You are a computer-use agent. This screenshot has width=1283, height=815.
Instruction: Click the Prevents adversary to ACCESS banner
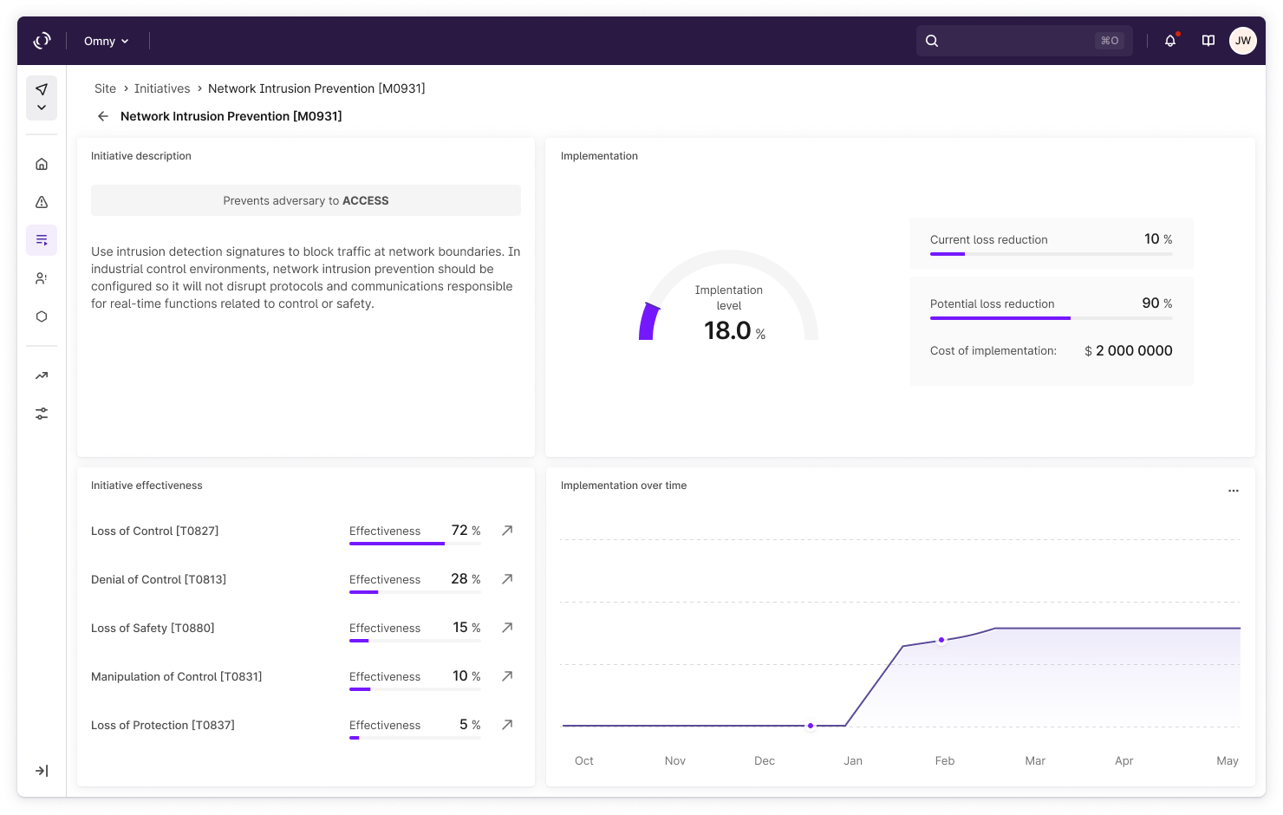(x=306, y=200)
